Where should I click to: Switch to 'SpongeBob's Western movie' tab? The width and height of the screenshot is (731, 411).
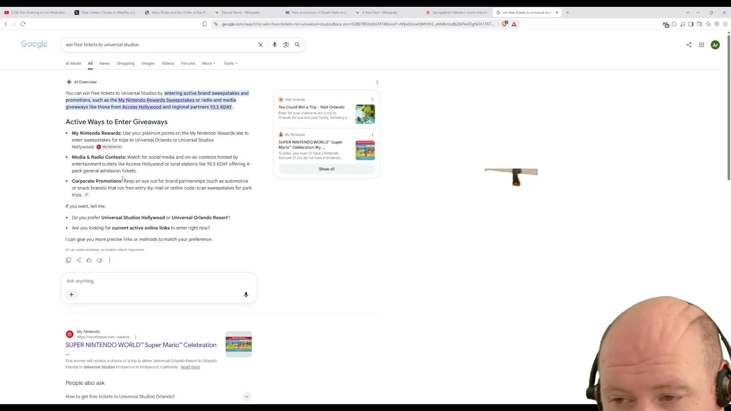point(457,13)
